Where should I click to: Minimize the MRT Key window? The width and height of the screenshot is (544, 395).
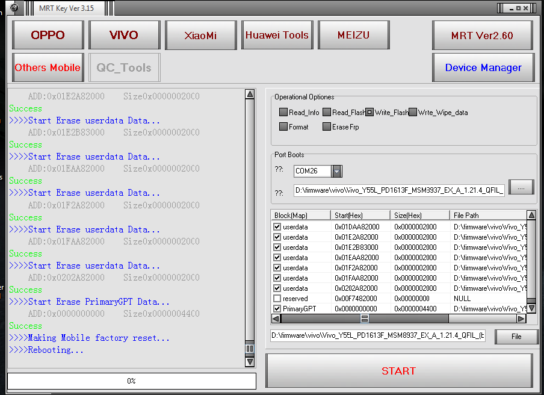[x=511, y=8]
